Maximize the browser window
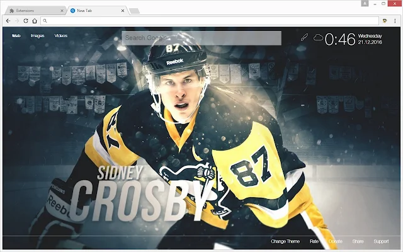403x252 pixels. tap(383, 4)
